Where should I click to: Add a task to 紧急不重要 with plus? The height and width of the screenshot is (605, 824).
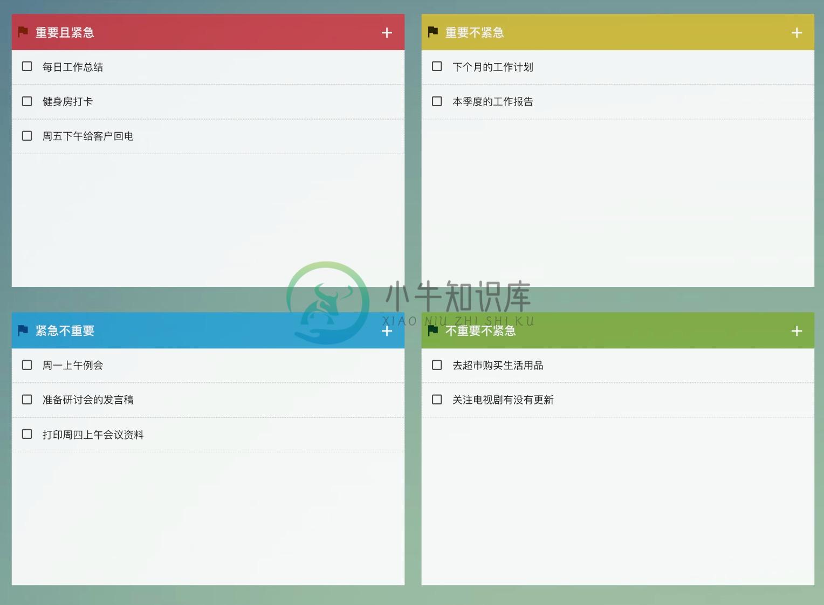pyautogui.click(x=387, y=331)
